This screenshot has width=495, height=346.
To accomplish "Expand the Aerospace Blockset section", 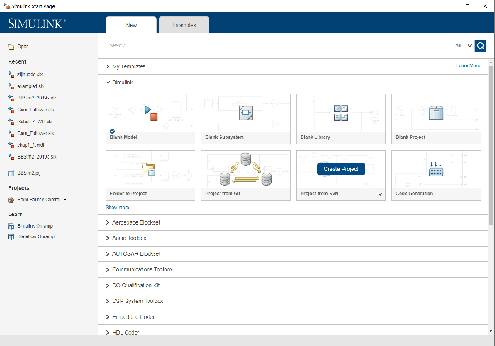I will point(107,223).
